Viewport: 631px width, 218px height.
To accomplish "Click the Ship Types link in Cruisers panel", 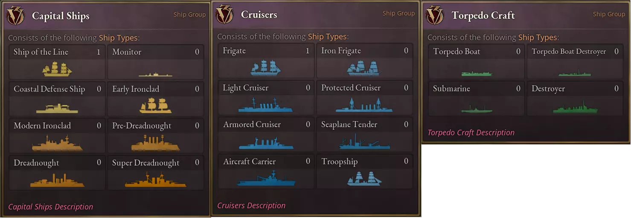I will click(327, 37).
